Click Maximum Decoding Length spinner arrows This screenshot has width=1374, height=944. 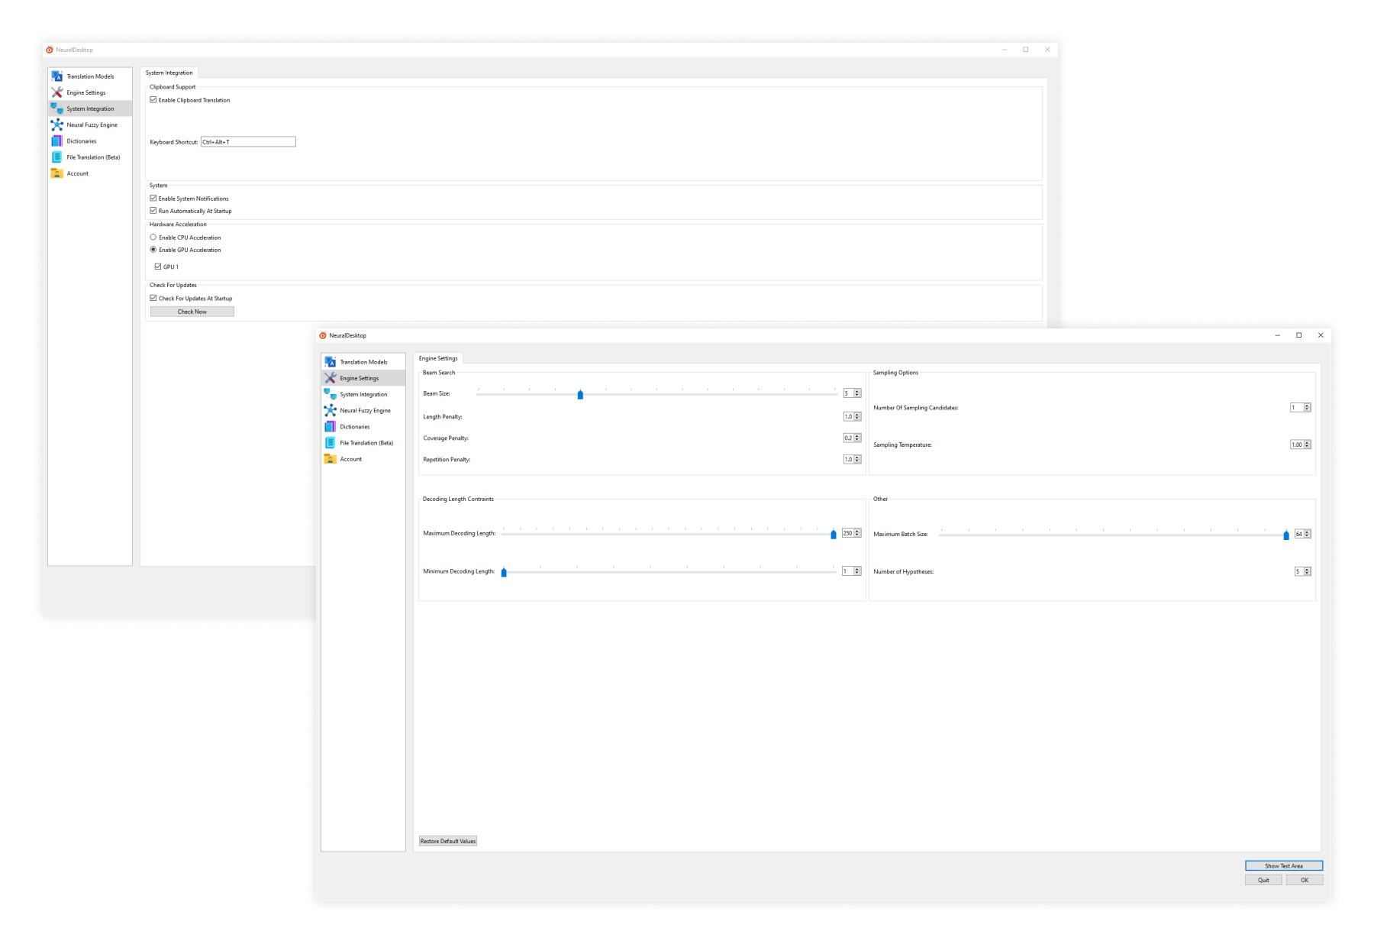(x=858, y=533)
